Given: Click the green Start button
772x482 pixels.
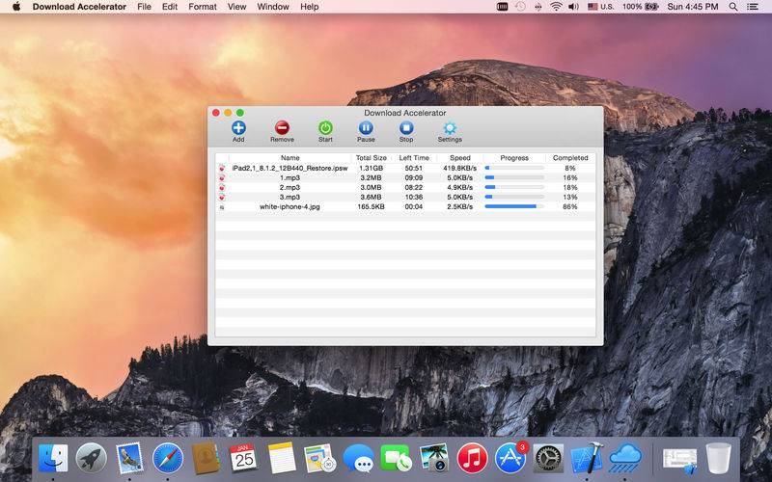Looking at the screenshot, I should pos(325,131).
